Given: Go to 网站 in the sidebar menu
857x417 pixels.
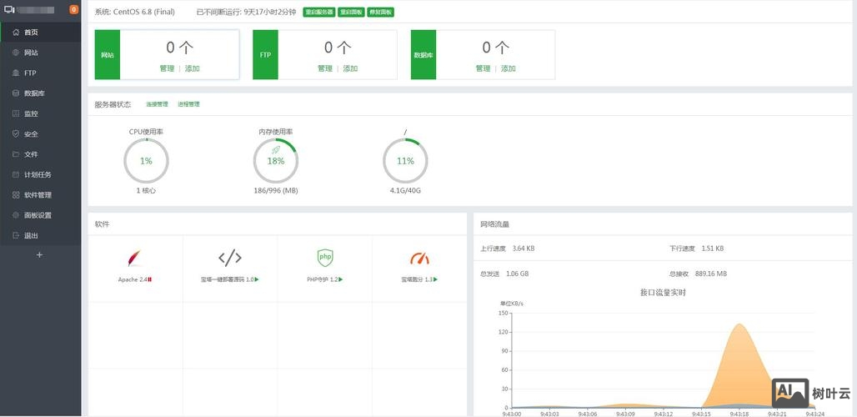Looking at the screenshot, I should tap(31, 53).
